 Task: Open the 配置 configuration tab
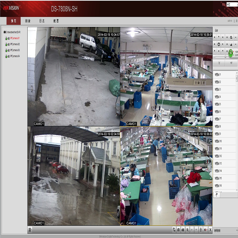[56, 21]
